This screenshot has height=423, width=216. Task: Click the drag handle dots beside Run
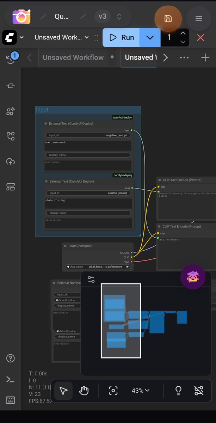(96, 38)
